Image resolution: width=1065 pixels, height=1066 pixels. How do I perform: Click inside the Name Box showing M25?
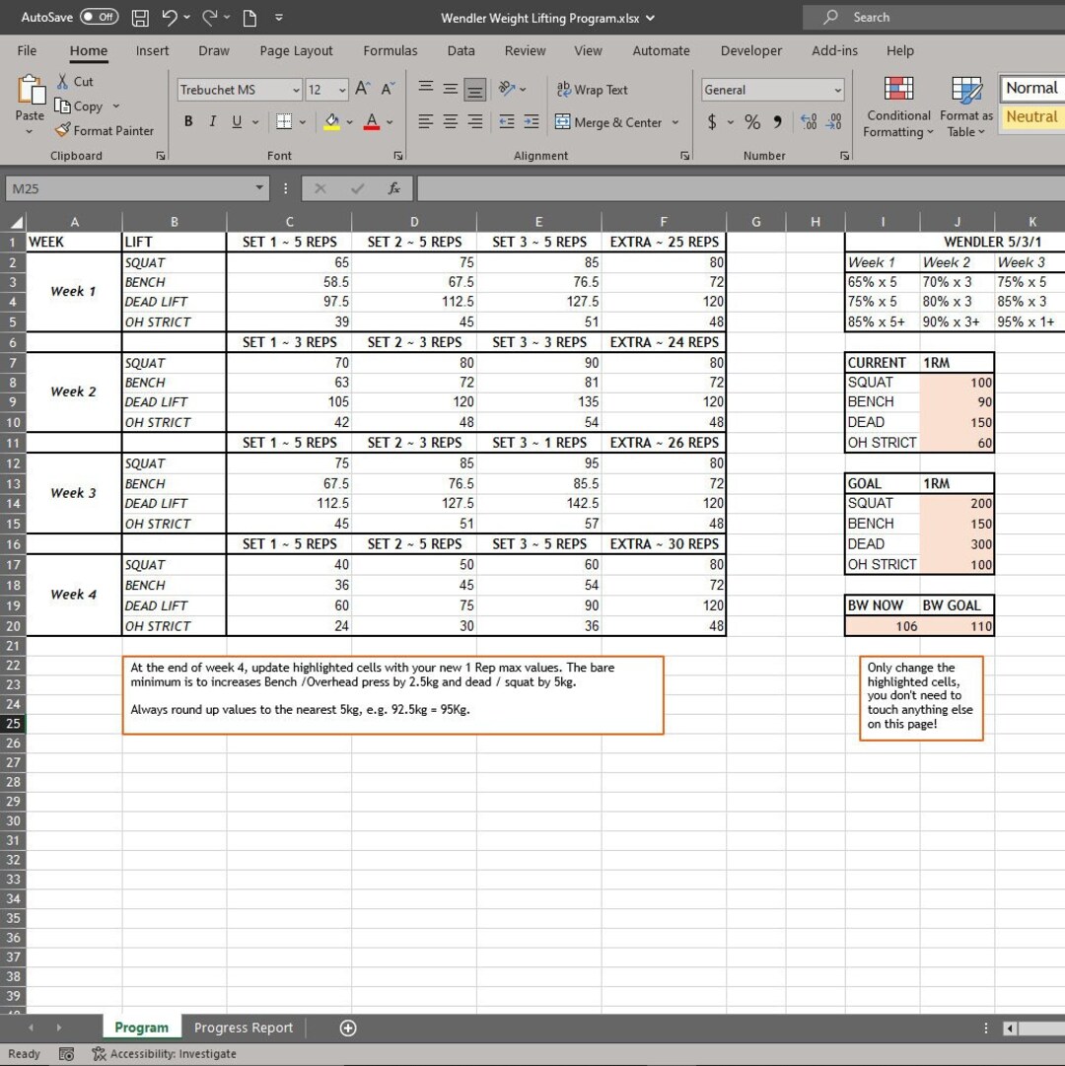pos(128,187)
